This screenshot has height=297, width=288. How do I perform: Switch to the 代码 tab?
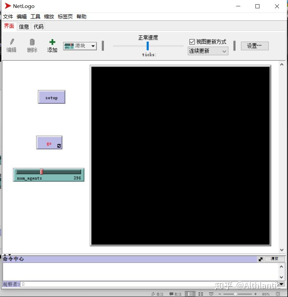pyautogui.click(x=38, y=27)
